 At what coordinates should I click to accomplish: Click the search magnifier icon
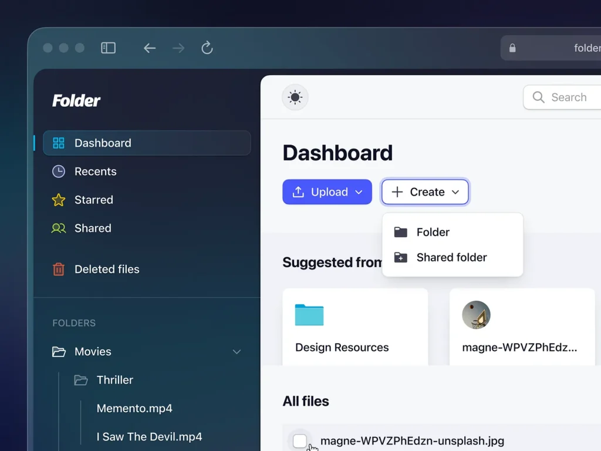tap(539, 97)
